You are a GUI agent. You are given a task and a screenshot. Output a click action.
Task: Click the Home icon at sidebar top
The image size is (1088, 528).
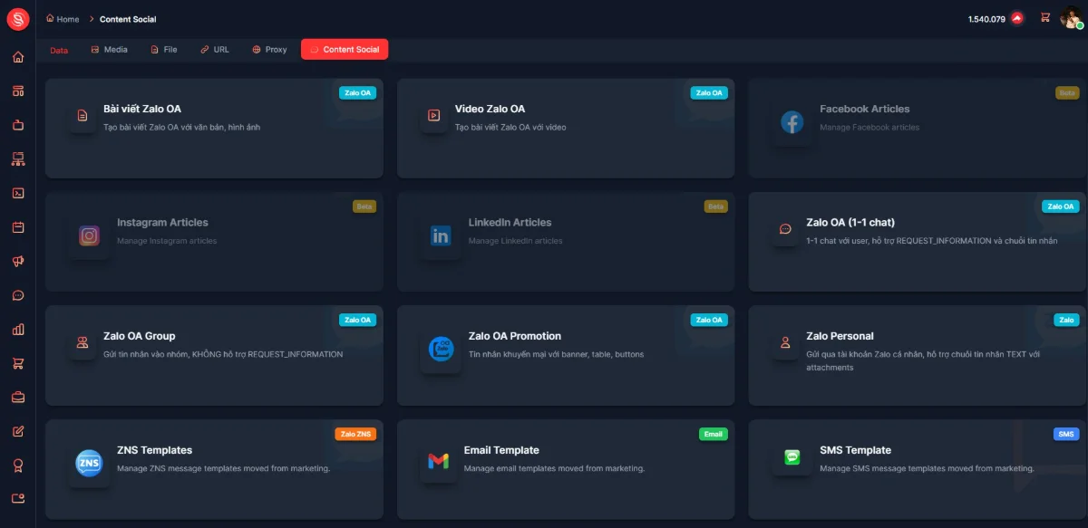click(x=17, y=55)
